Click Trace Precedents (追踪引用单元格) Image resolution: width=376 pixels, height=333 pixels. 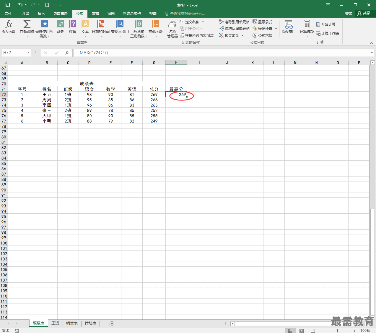[234, 22]
